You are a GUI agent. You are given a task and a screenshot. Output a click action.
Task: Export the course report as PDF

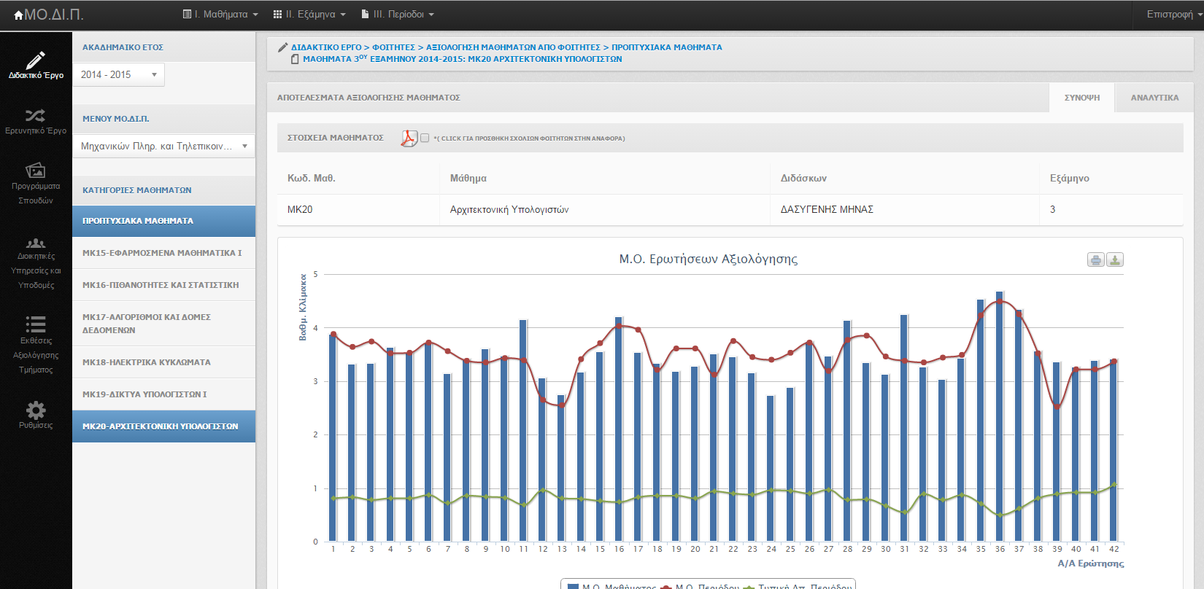point(409,138)
